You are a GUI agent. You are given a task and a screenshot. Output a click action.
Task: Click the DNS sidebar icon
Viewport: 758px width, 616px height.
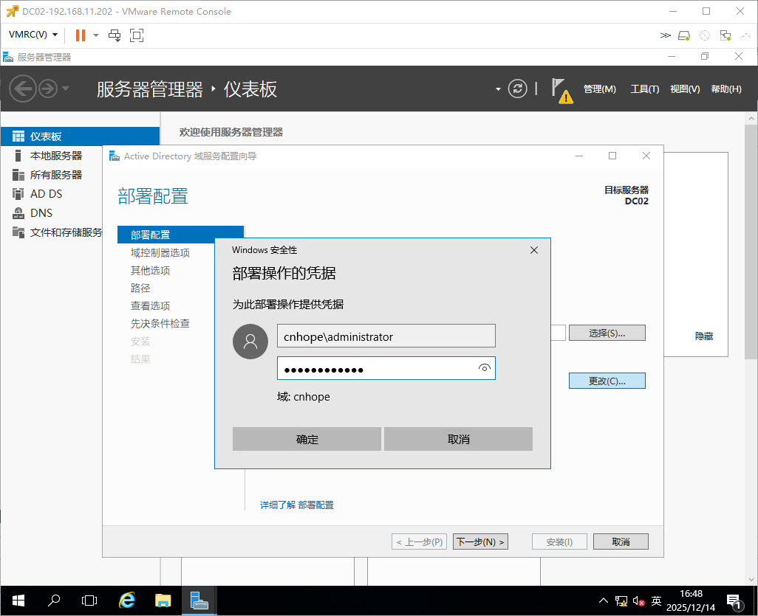point(18,213)
